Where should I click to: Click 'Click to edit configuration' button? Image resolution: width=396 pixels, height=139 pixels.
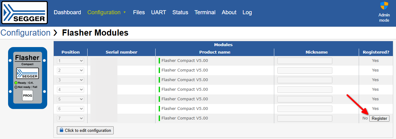coord(85,130)
